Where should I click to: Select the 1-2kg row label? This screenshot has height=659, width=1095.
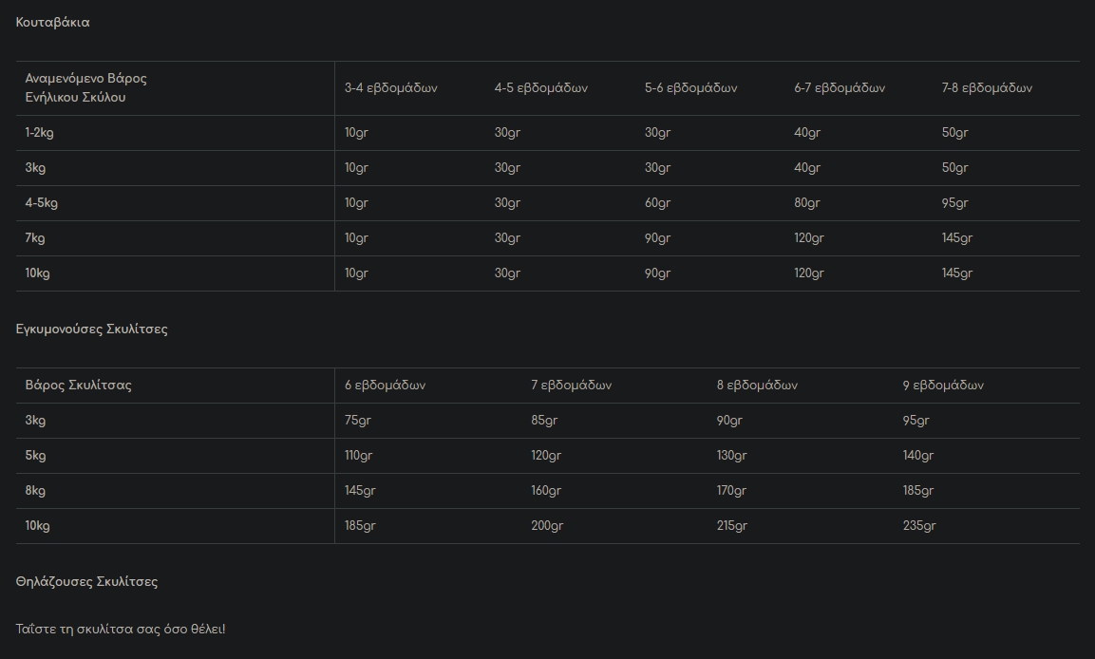point(39,133)
